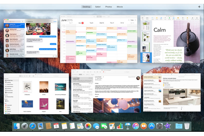The height and width of the screenshot is (136, 204).
Task: Open Format inspector in Pages toolbar
Action: click(x=192, y=19)
